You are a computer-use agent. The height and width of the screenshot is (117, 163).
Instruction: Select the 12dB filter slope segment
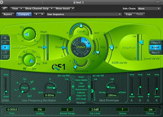(x=86, y=52)
